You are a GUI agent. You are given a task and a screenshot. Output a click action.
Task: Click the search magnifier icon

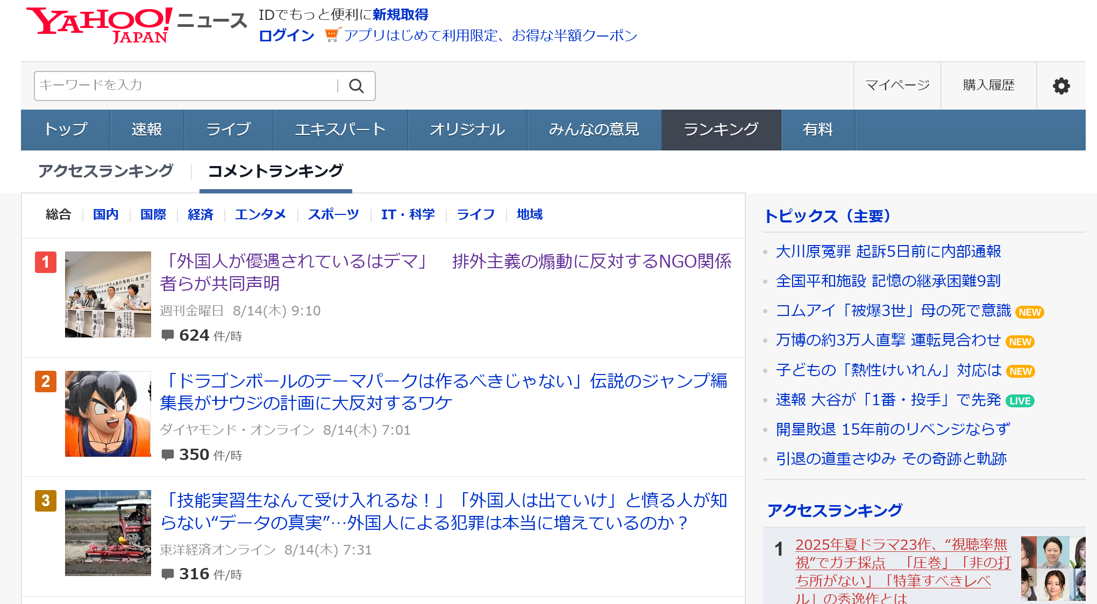pos(356,86)
